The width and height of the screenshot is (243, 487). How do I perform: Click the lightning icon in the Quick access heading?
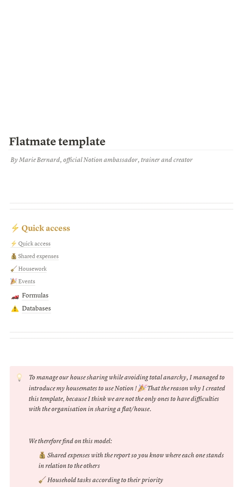[x=15, y=228]
